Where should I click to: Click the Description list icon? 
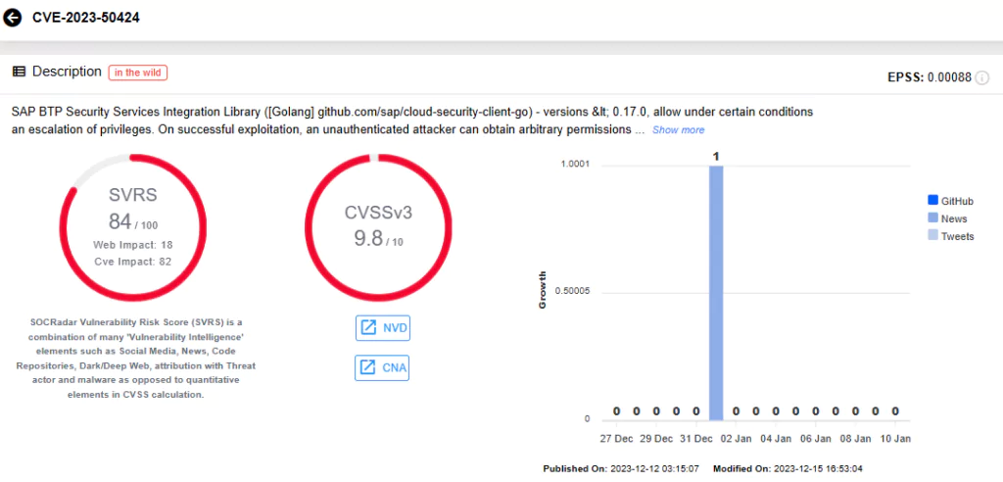[x=20, y=72]
